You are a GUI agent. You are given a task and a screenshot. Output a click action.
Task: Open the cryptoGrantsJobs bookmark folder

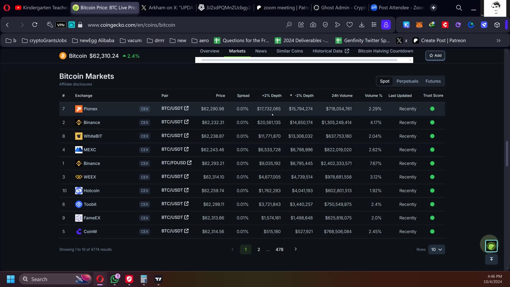pyautogui.click(x=44, y=40)
